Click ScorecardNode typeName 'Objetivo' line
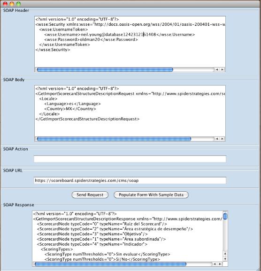This screenshot has height=271, width=261. click(x=92, y=234)
